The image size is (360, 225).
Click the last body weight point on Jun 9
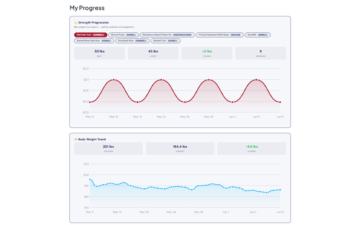(280, 190)
